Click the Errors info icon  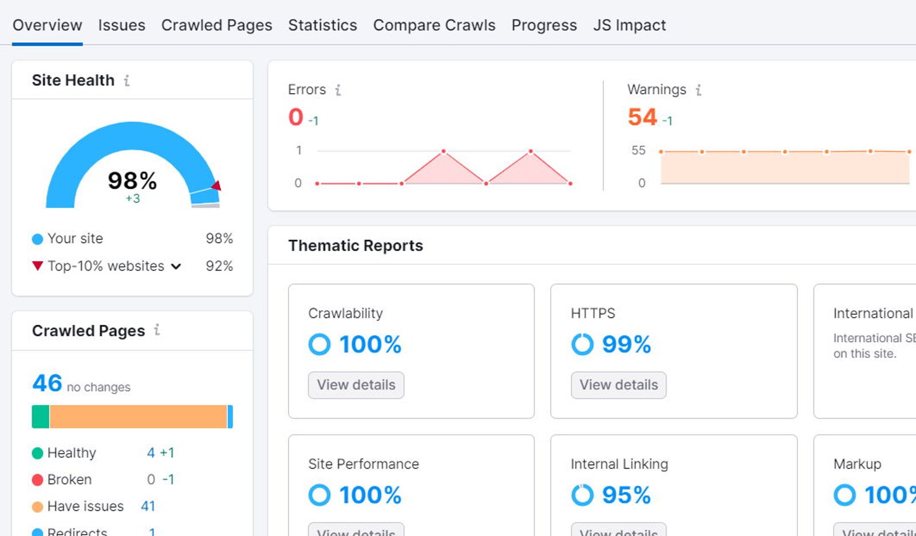click(x=338, y=90)
